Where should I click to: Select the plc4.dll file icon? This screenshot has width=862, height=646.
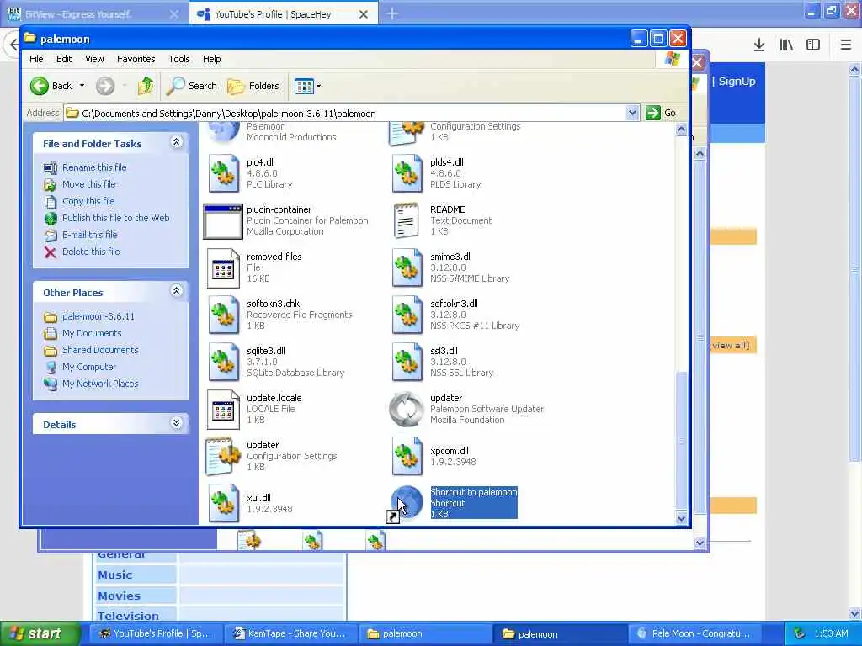223,173
